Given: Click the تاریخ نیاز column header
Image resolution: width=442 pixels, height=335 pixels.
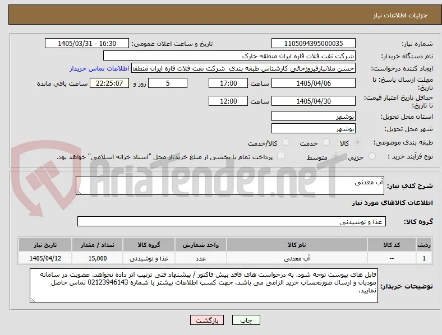Looking at the screenshot, I should click(45, 245).
